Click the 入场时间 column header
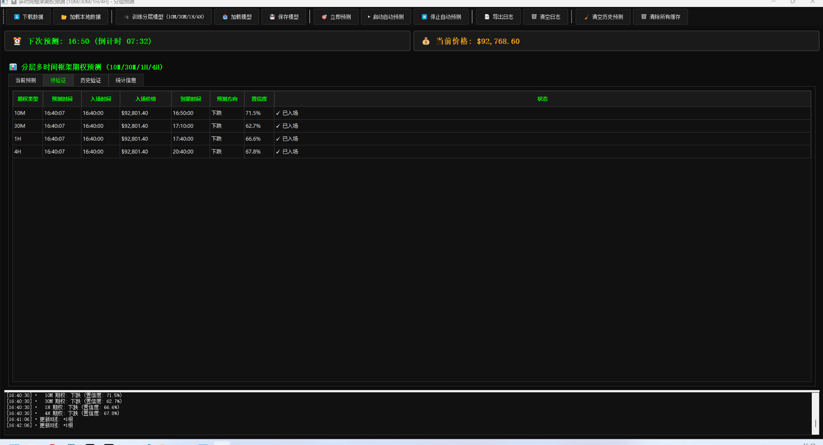Image resolution: width=823 pixels, height=445 pixels. [100, 99]
